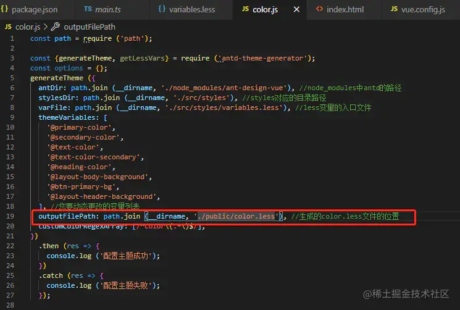Click '.then' on line 22
The width and height of the screenshot is (460, 310).
[x=49, y=246]
